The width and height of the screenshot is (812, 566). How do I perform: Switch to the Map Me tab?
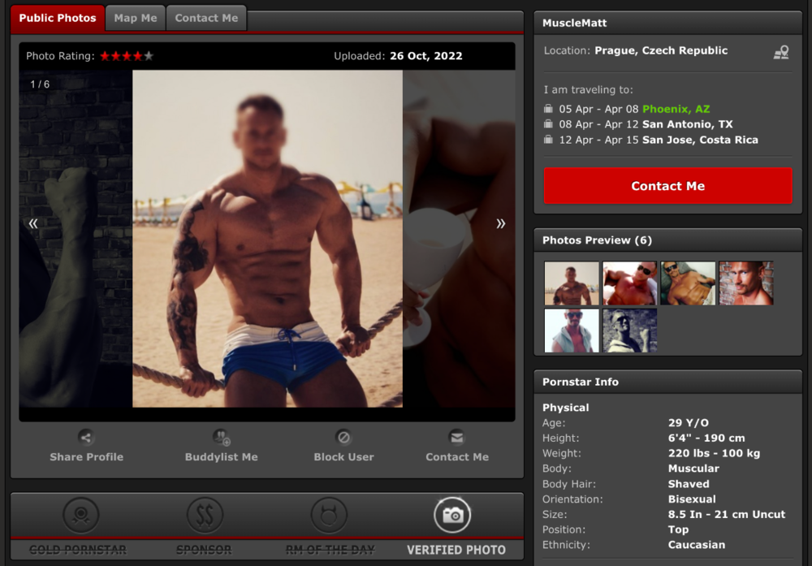pos(136,18)
